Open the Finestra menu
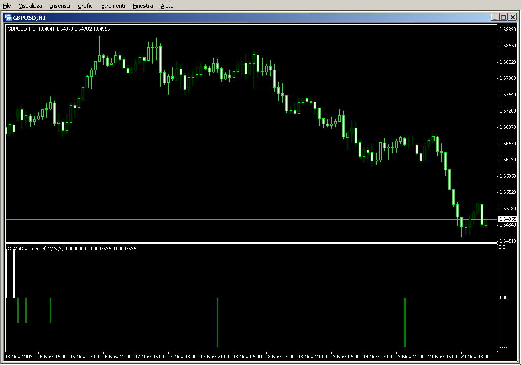This screenshot has height=365, width=521. 142,6
